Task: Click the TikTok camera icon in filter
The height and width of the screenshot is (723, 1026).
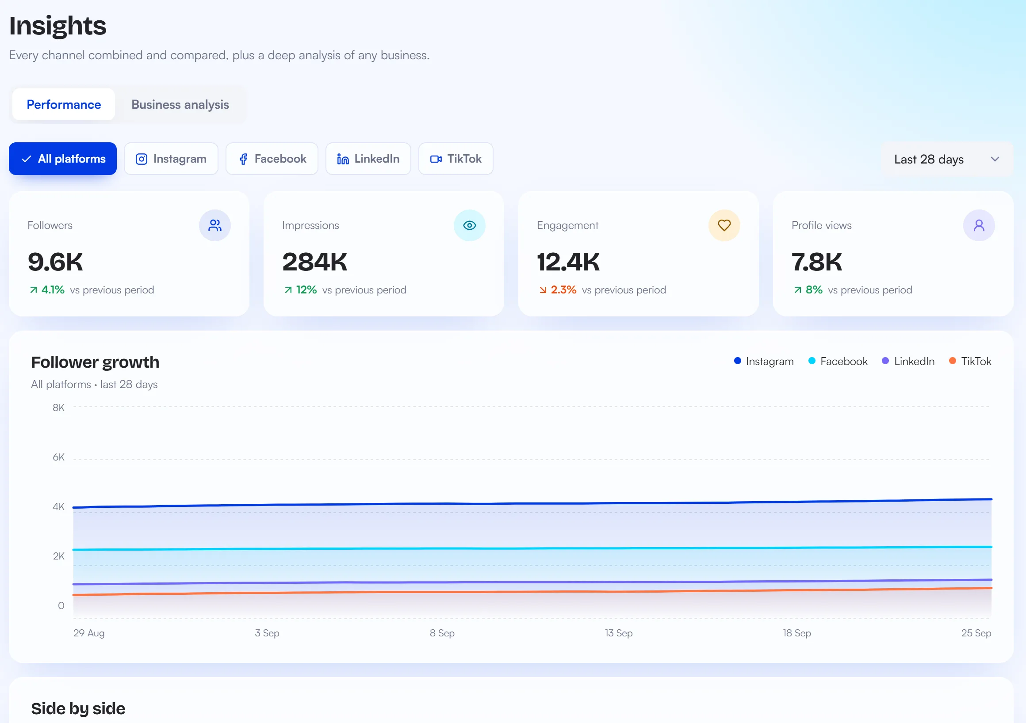Action: tap(436, 159)
